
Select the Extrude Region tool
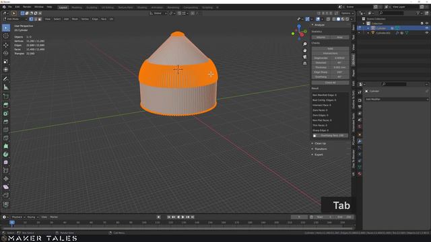pyautogui.click(x=6, y=105)
